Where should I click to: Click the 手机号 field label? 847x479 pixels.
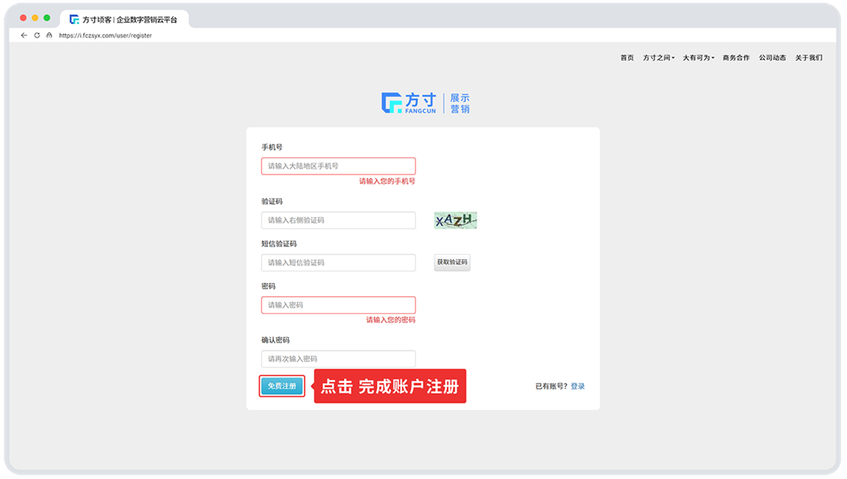click(x=272, y=147)
